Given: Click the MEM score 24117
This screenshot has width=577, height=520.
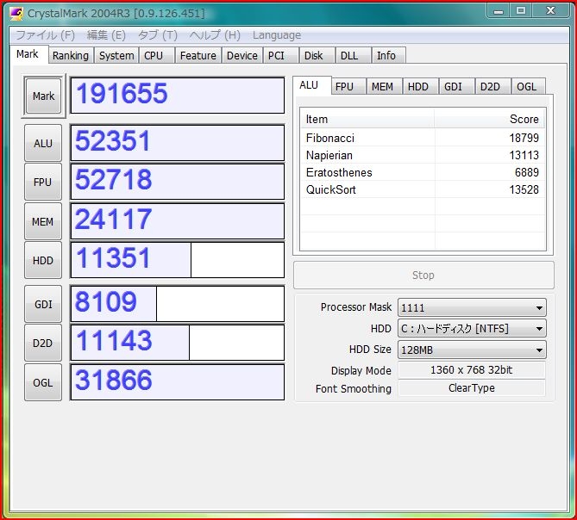Looking at the screenshot, I should click(178, 221).
